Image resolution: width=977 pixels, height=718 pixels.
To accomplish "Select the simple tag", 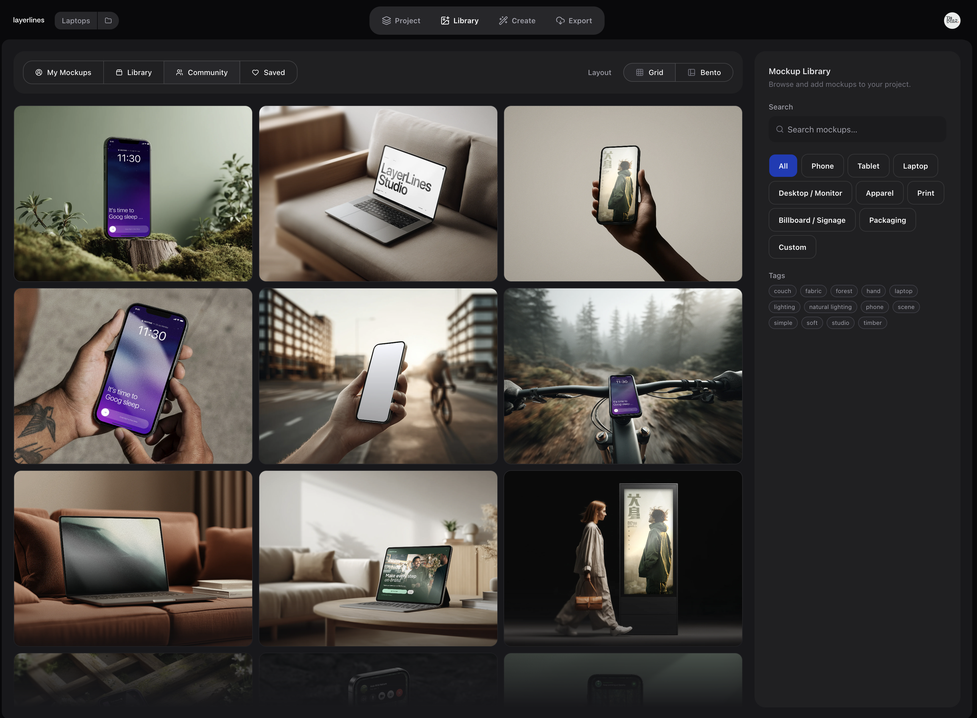I will (x=783, y=323).
